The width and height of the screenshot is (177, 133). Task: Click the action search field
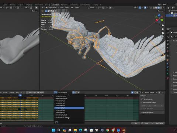tap(69, 122)
